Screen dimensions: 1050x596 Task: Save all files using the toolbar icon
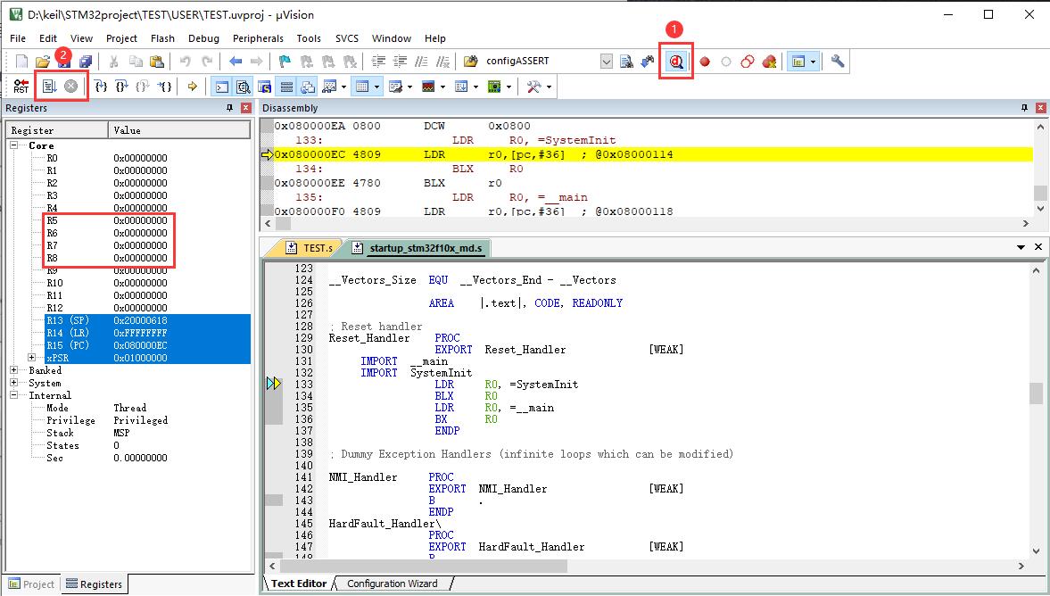click(x=85, y=62)
